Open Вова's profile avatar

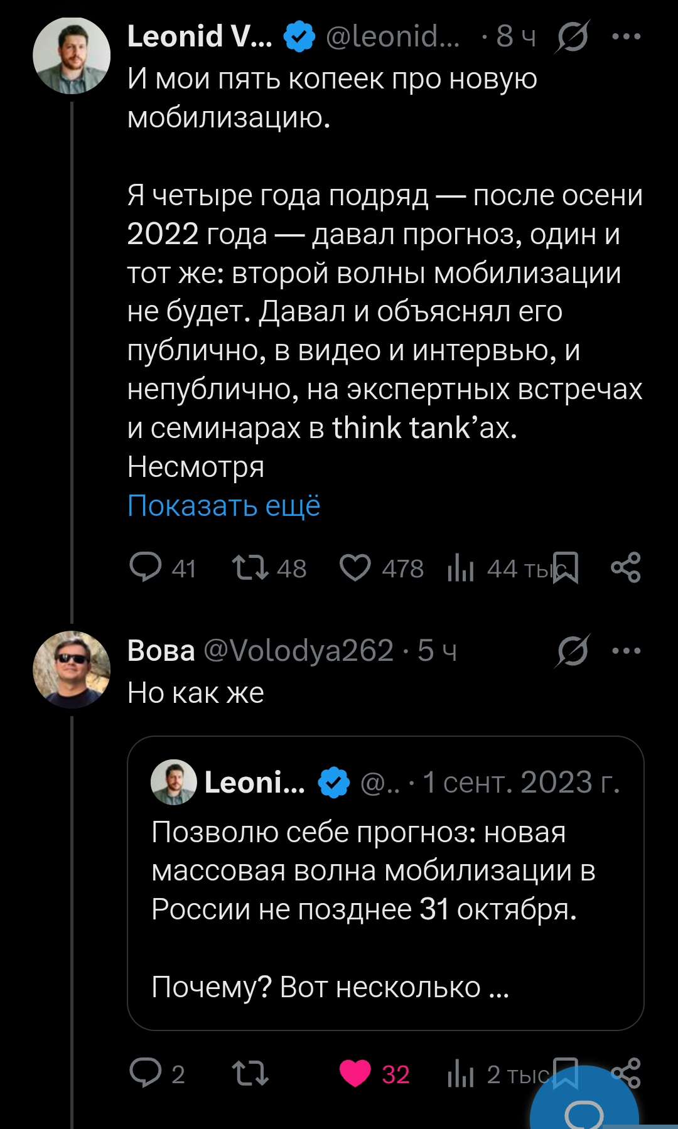72,670
